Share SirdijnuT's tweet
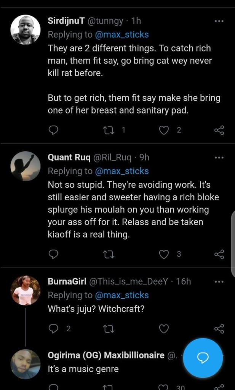 tap(219, 130)
